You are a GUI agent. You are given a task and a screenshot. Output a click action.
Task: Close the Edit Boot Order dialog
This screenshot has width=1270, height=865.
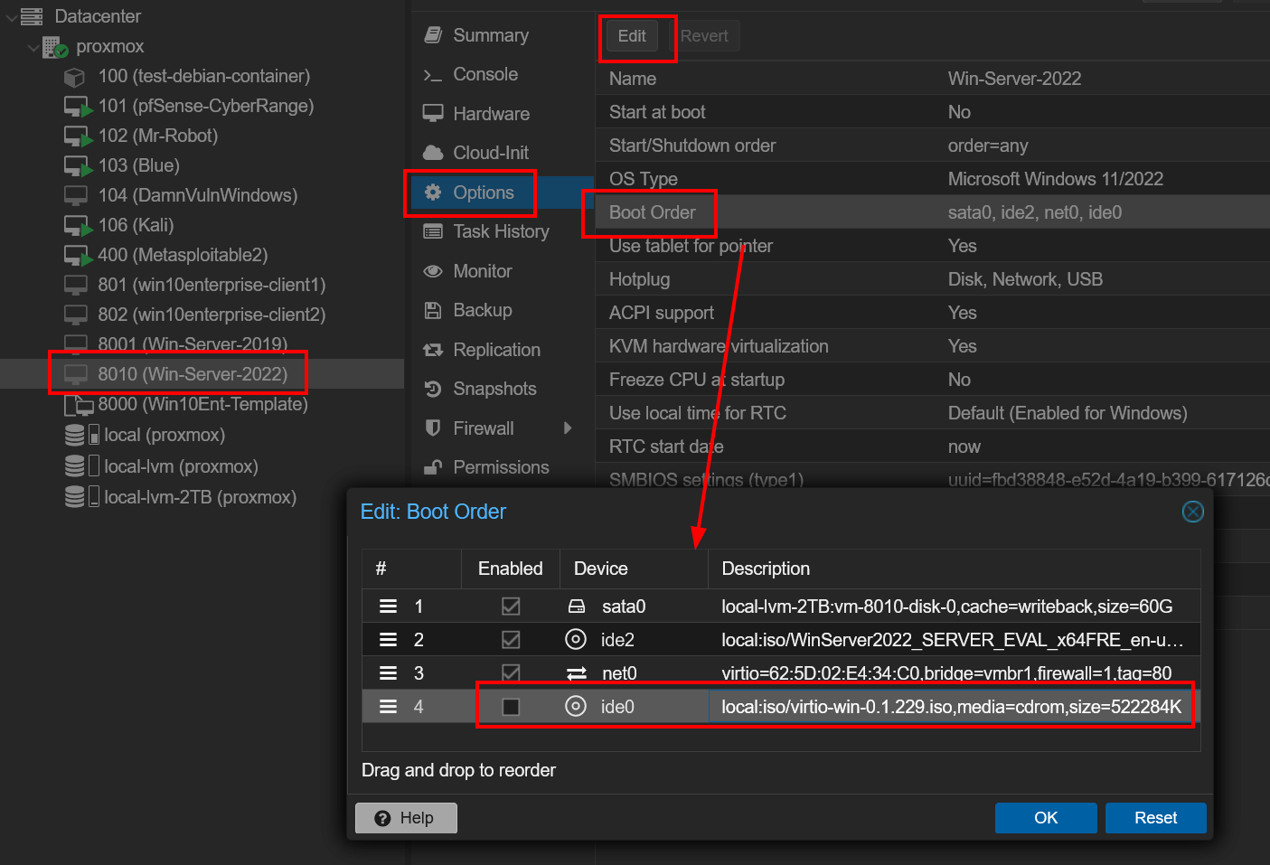(x=1192, y=512)
